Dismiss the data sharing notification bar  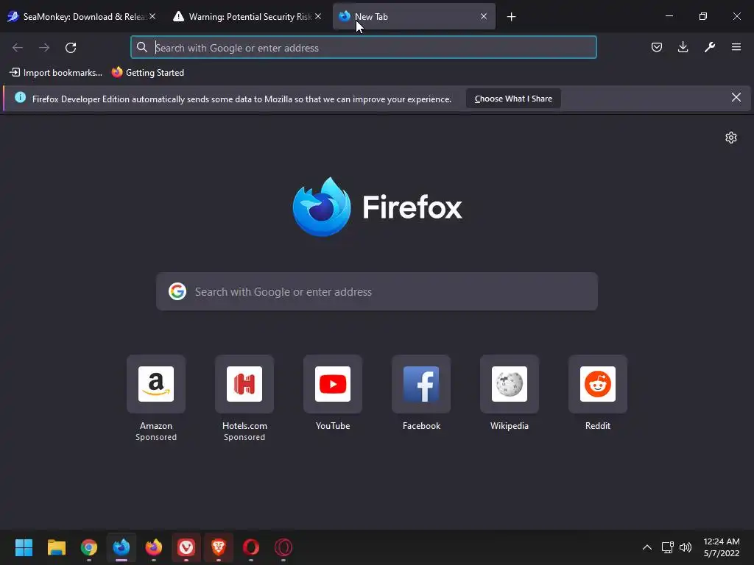(736, 98)
